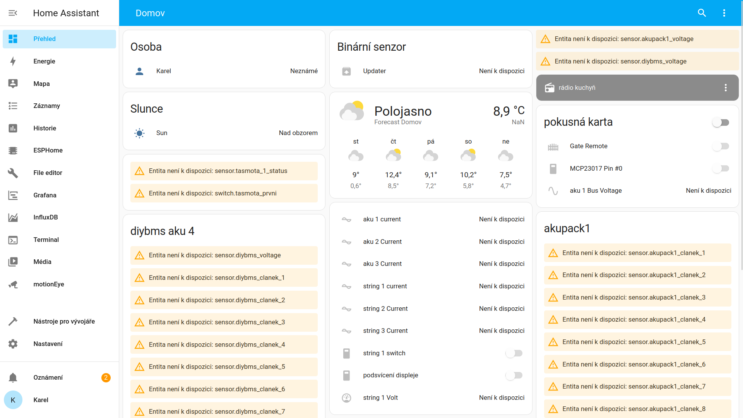Open Nastavení settings page
Image resolution: width=743 pixels, height=418 pixels.
tap(48, 344)
